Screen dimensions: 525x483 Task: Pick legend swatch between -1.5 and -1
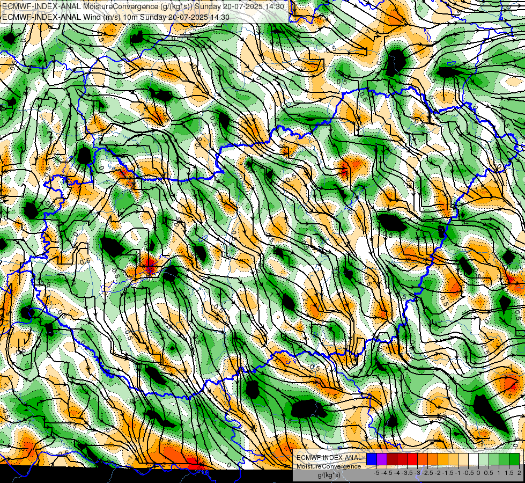pos(453,459)
